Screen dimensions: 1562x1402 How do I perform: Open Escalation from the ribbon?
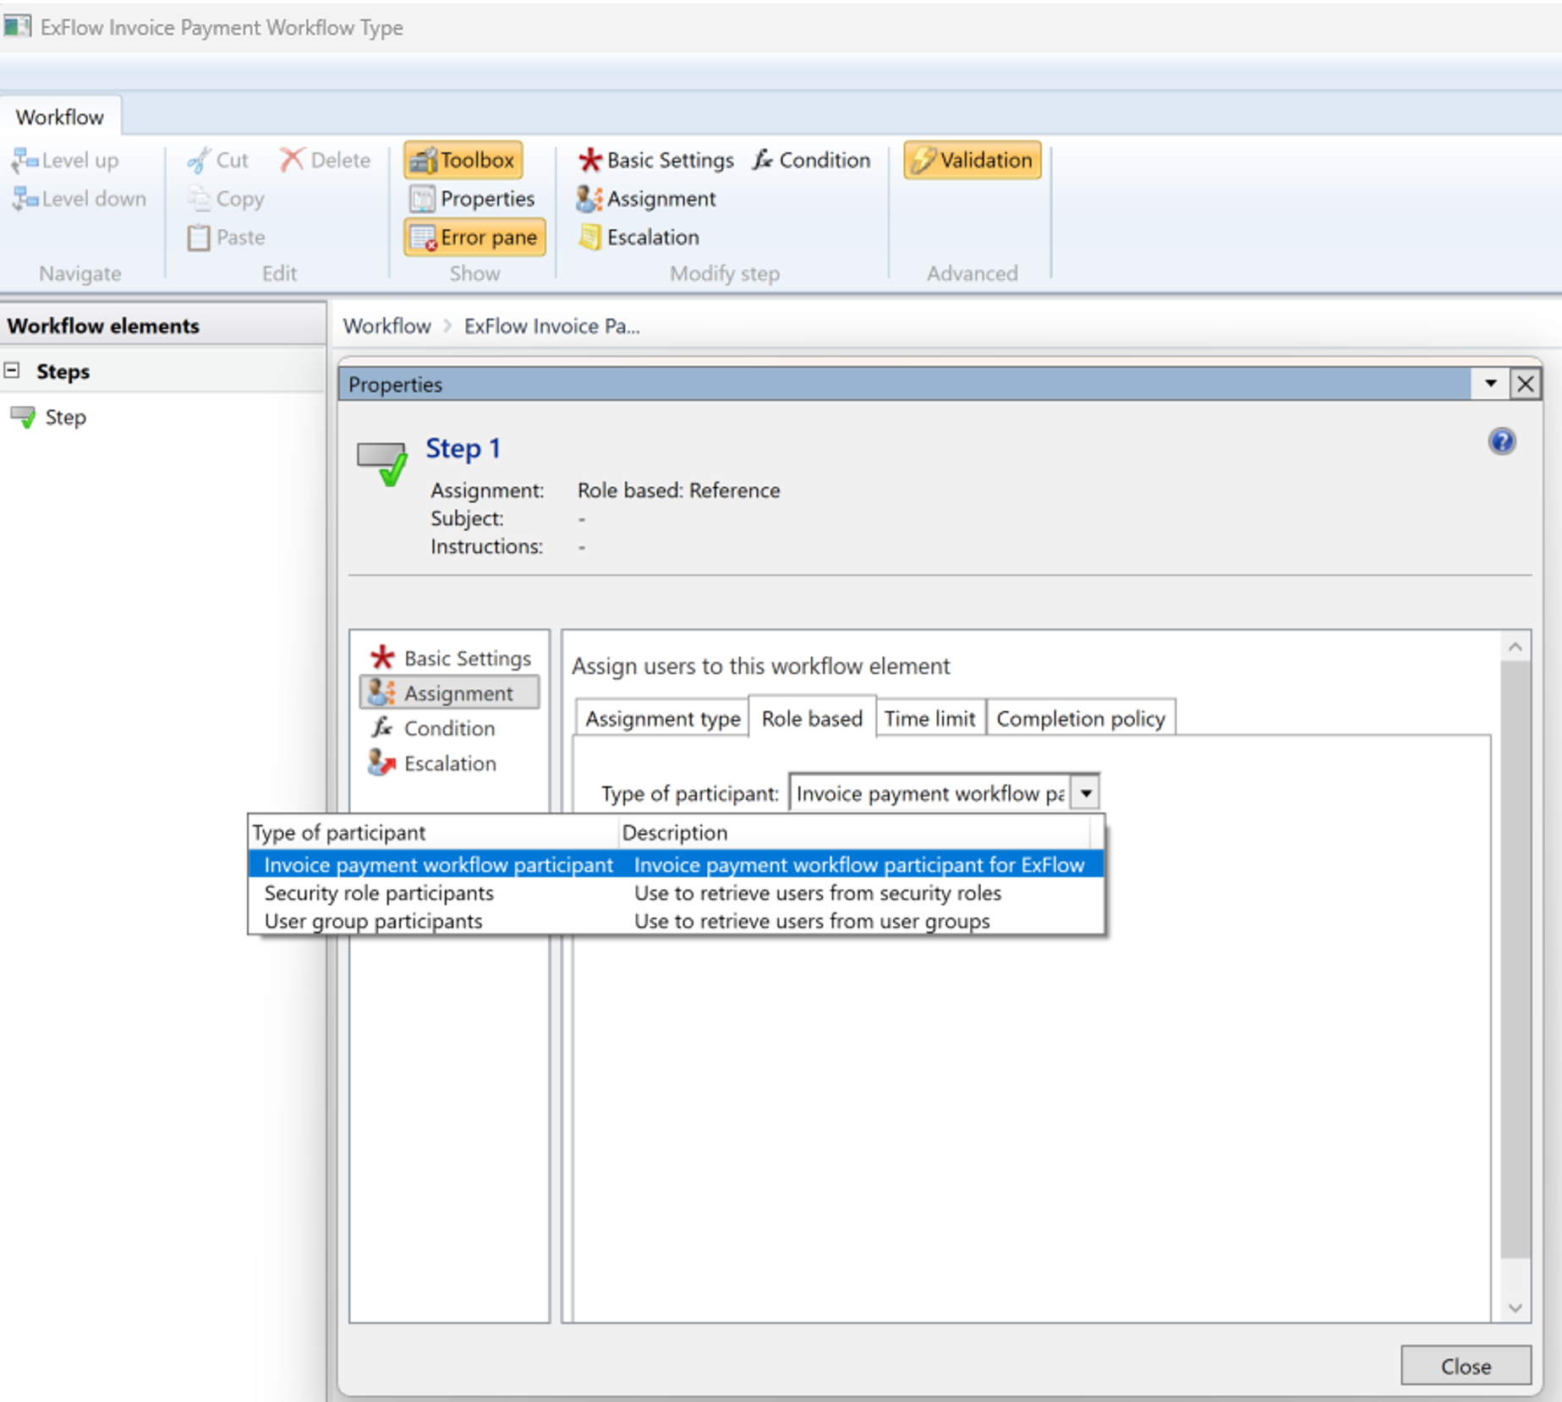[639, 238]
